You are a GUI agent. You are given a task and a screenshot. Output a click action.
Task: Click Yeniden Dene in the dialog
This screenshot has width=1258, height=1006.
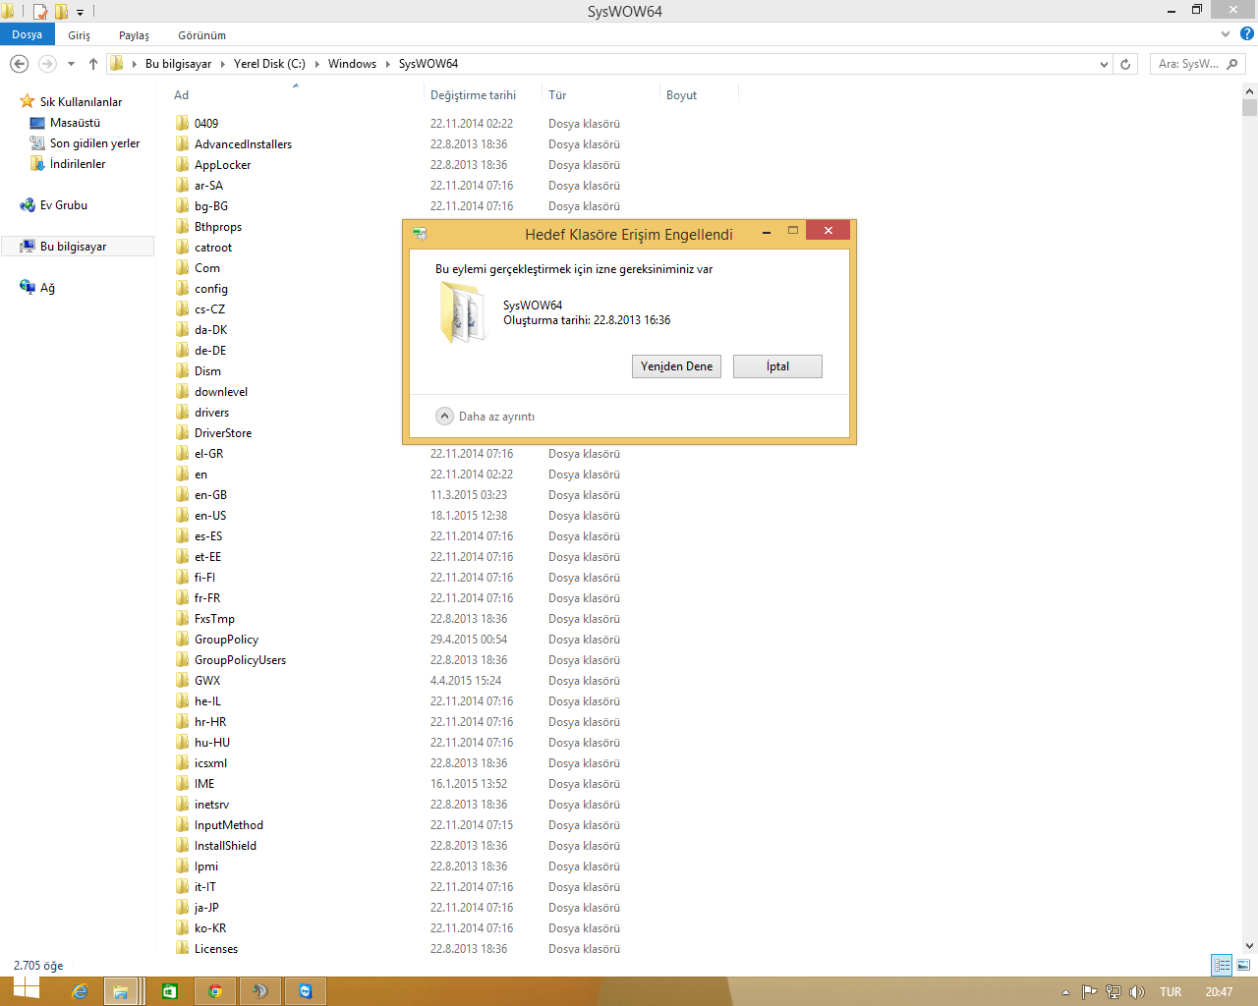pos(676,366)
